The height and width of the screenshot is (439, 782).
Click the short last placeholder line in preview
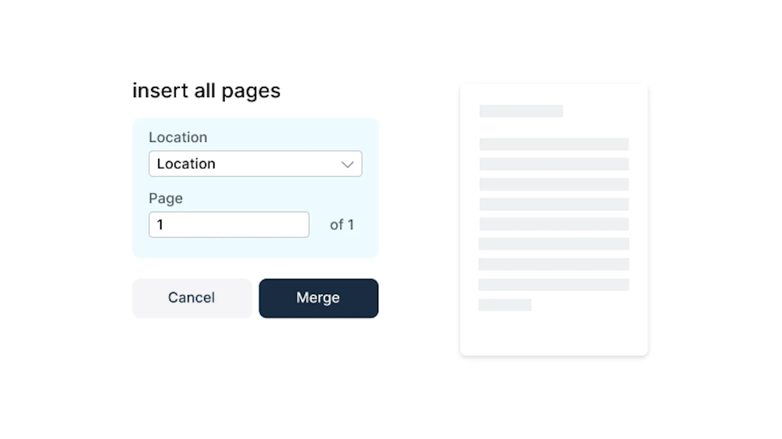click(x=505, y=305)
